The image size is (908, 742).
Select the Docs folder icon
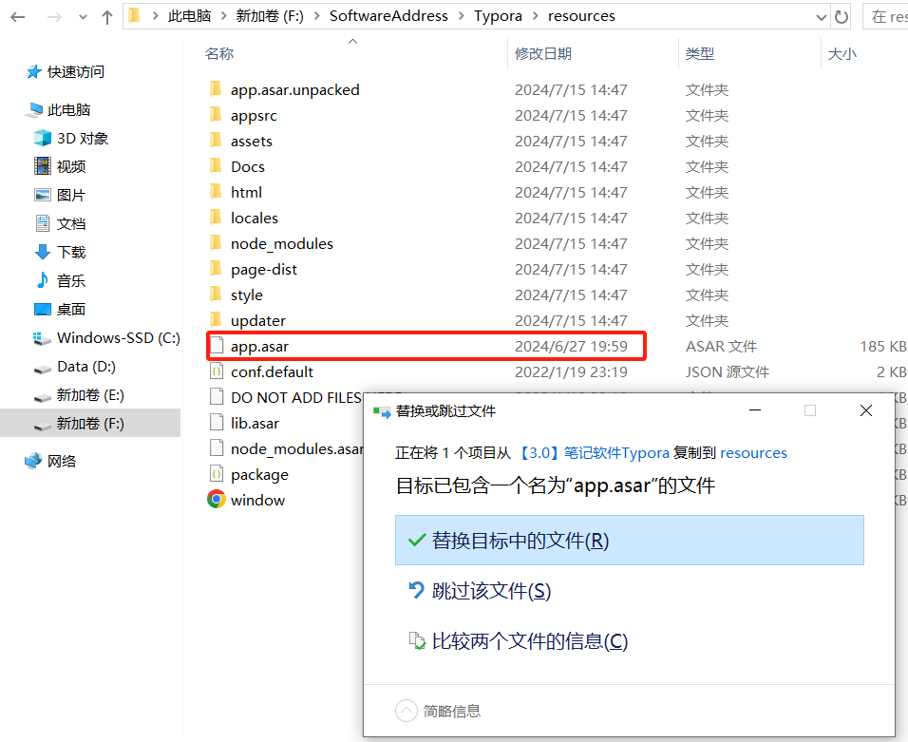pyautogui.click(x=216, y=166)
